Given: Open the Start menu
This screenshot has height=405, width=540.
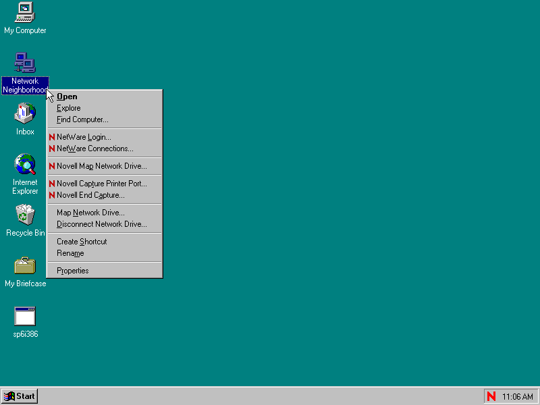Looking at the screenshot, I should (20, 396).
